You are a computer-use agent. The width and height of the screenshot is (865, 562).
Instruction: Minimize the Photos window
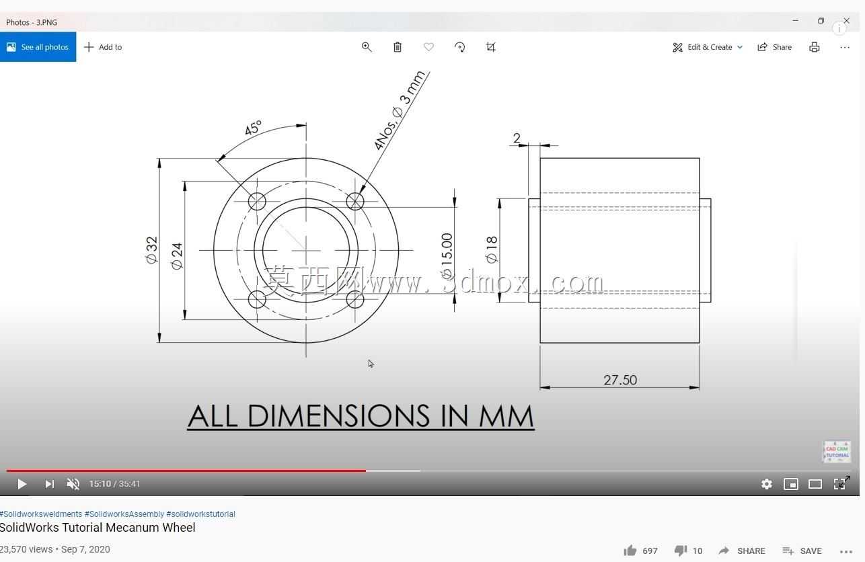795,21
